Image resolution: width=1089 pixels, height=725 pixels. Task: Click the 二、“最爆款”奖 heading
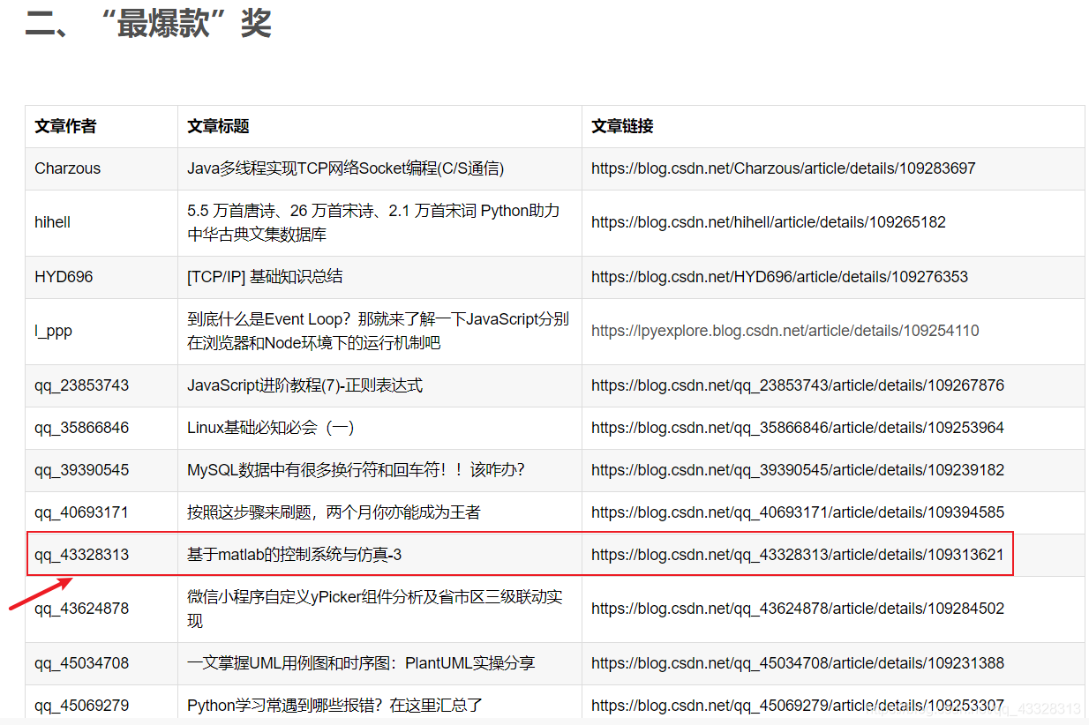148,24
